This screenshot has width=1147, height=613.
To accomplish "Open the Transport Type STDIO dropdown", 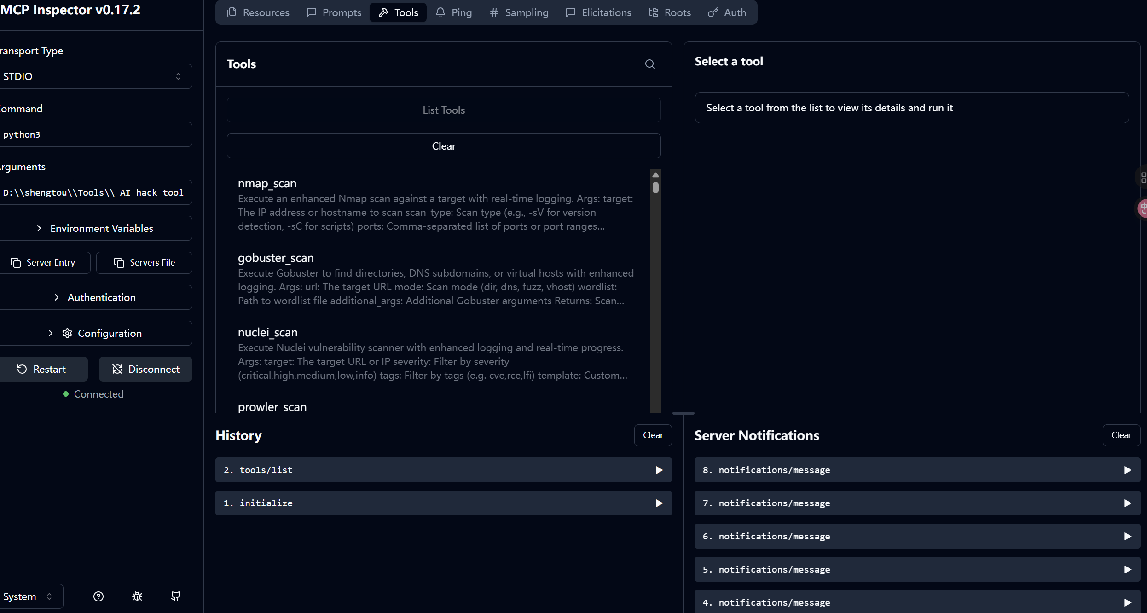I will click(x=94, y=76).
